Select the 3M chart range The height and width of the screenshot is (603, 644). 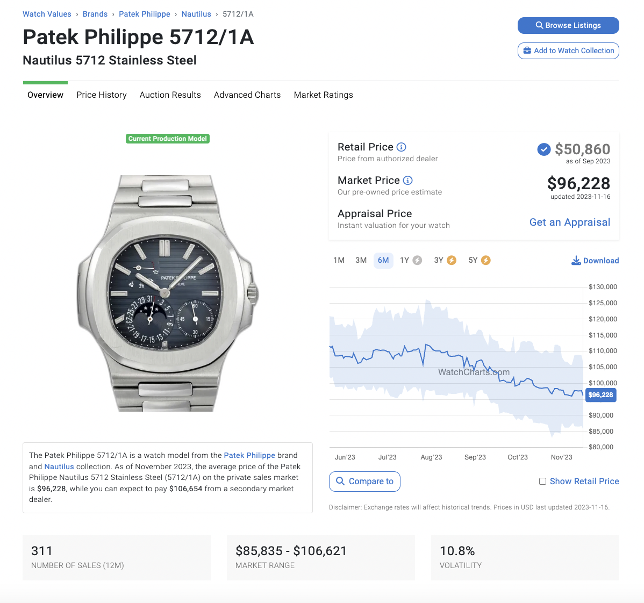(361, 260)
